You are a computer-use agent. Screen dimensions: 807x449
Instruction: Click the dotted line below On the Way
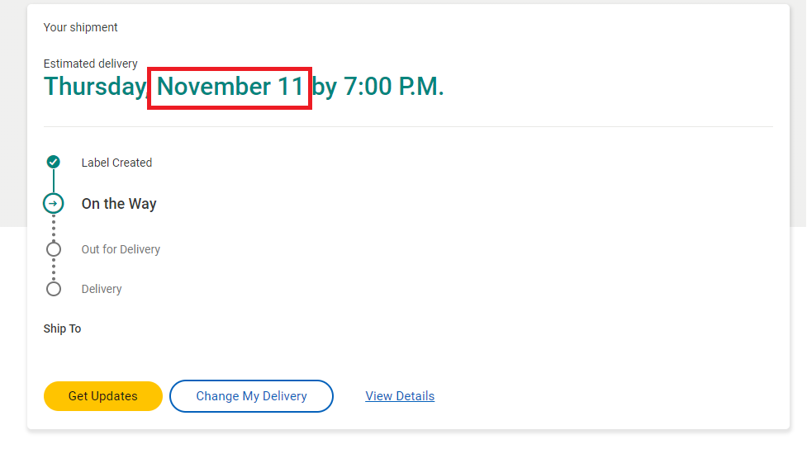54,228
